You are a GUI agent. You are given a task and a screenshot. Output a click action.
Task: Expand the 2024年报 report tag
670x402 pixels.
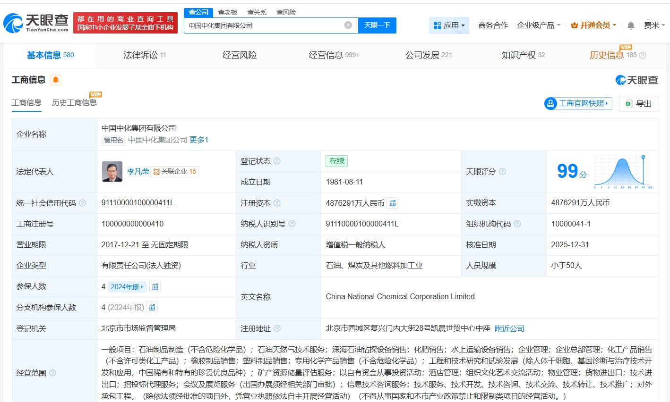point(127,286)
